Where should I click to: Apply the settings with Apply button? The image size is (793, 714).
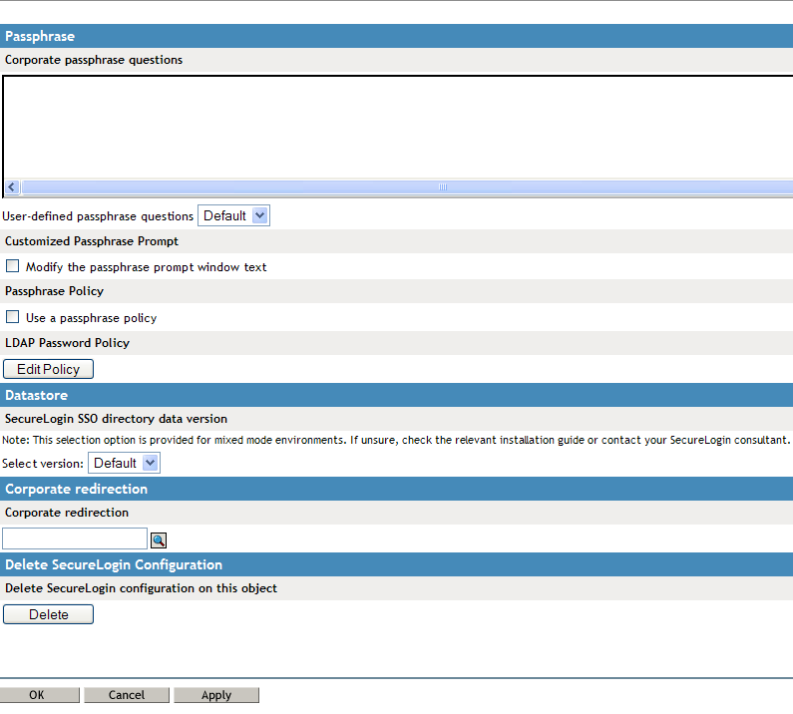tap(216, 695)
